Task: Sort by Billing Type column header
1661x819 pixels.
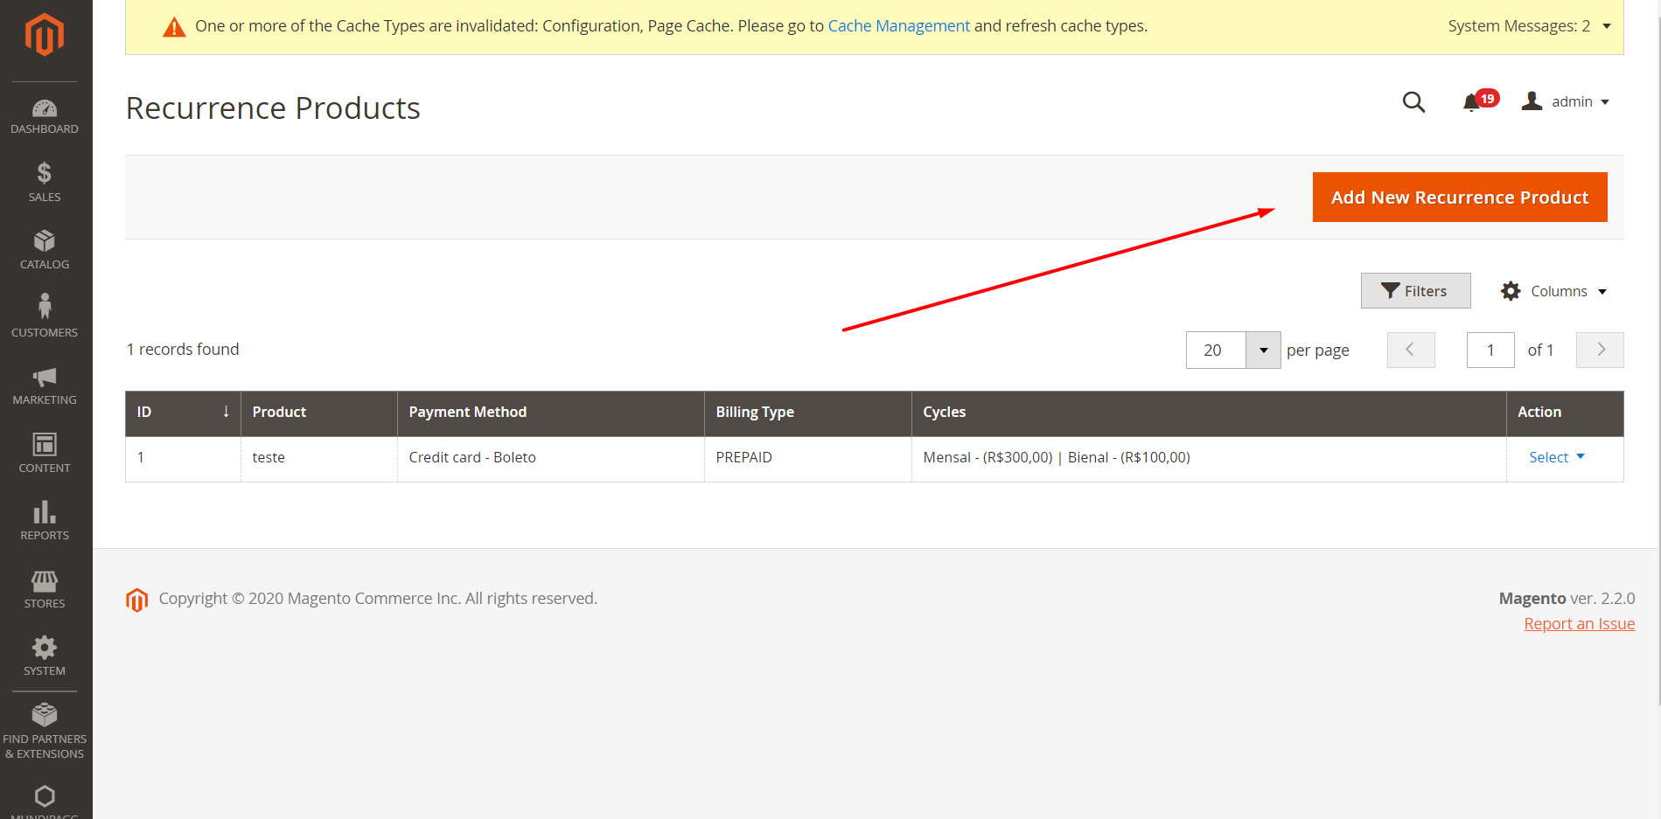Action: [x=808, y=413]
